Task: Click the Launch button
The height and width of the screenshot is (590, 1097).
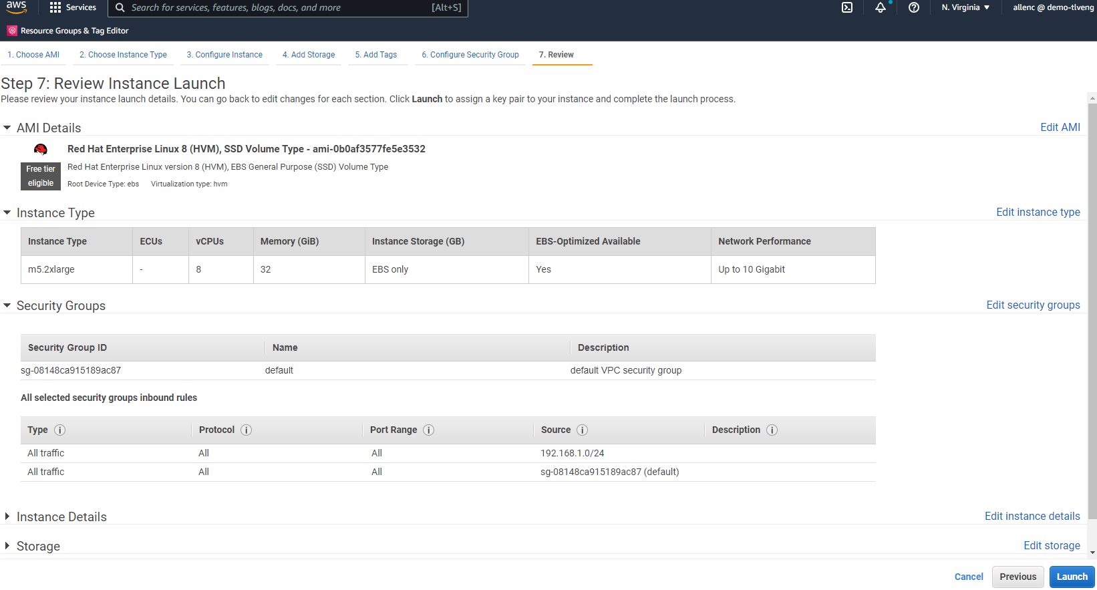Action: [1072, 577]
